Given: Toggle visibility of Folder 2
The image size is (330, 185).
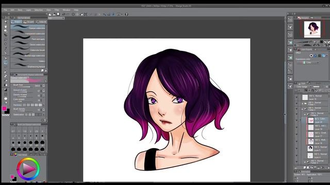Looking at the screenshot, I should pyautogui.click(x=296, y=109).
